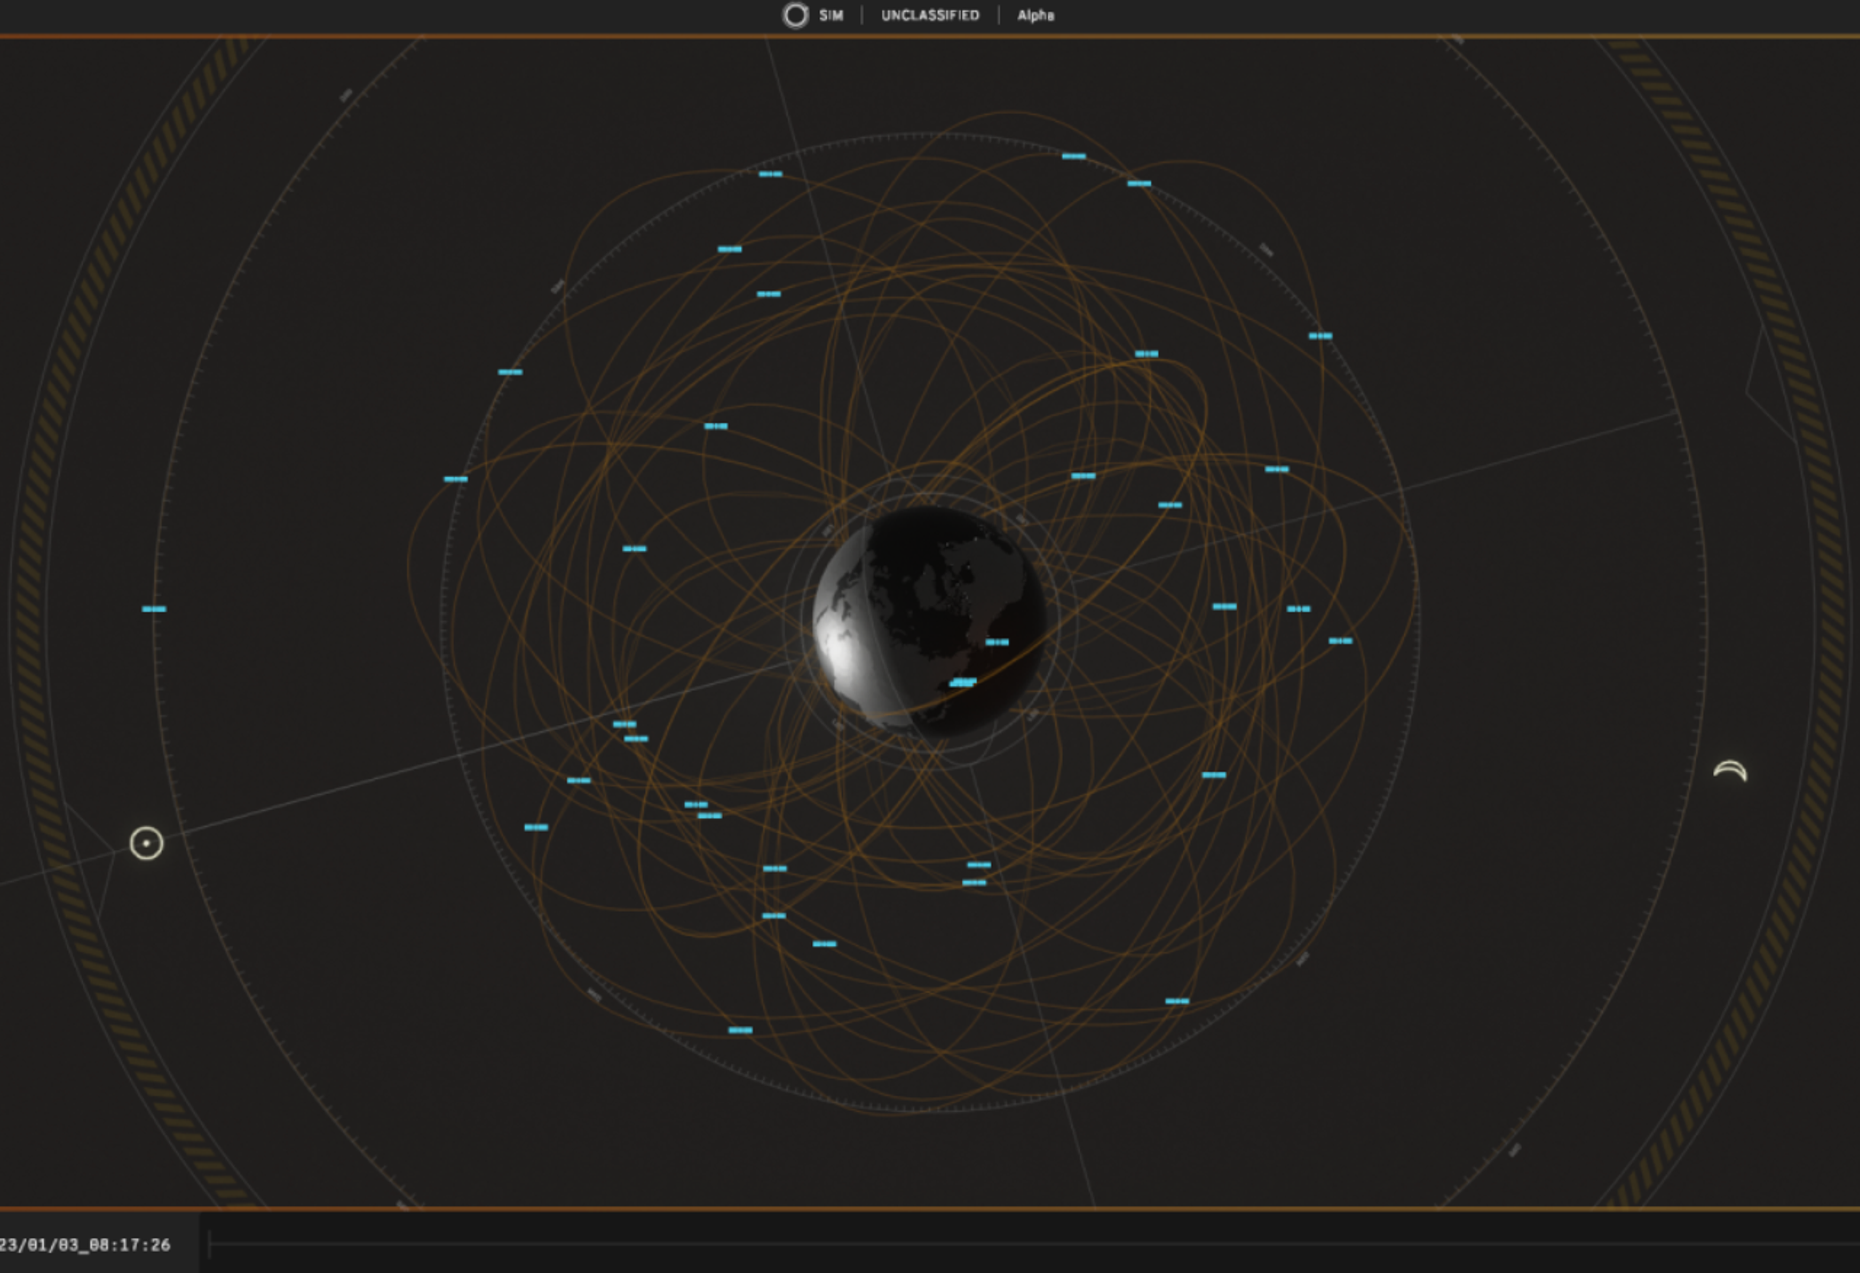Click the Sun indicator icon
The image size is (1860, 1273).
tap(146, 843)
